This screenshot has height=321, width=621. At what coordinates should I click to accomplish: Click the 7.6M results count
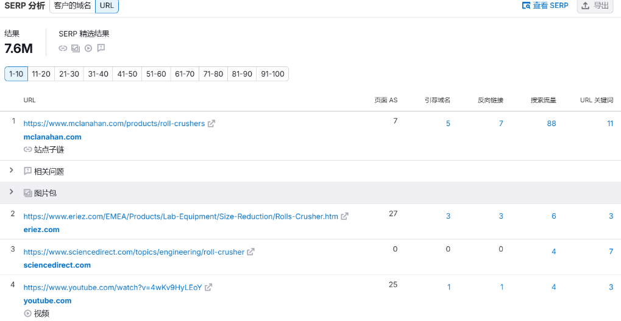pyautogui.click(x=18, y=48)
